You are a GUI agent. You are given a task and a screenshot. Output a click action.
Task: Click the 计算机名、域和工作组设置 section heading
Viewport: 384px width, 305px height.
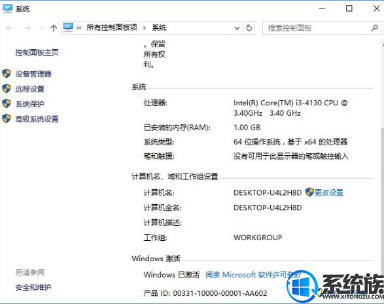tap(175, 176)
